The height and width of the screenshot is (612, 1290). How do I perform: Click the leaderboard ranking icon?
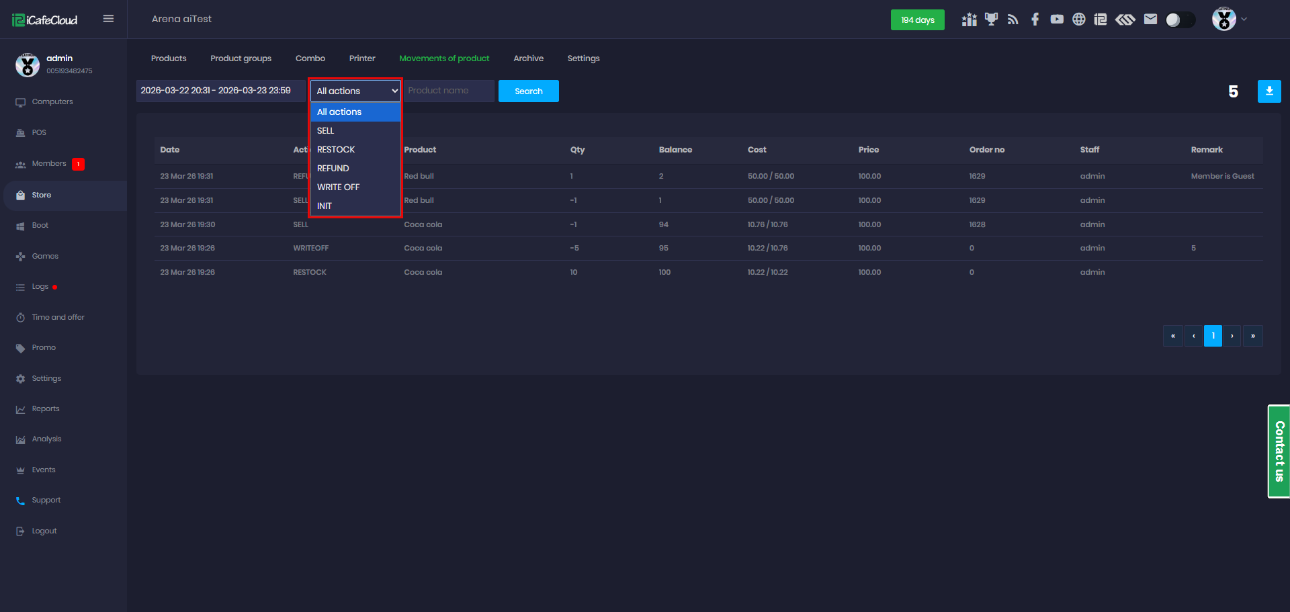[x=969, y=19]
